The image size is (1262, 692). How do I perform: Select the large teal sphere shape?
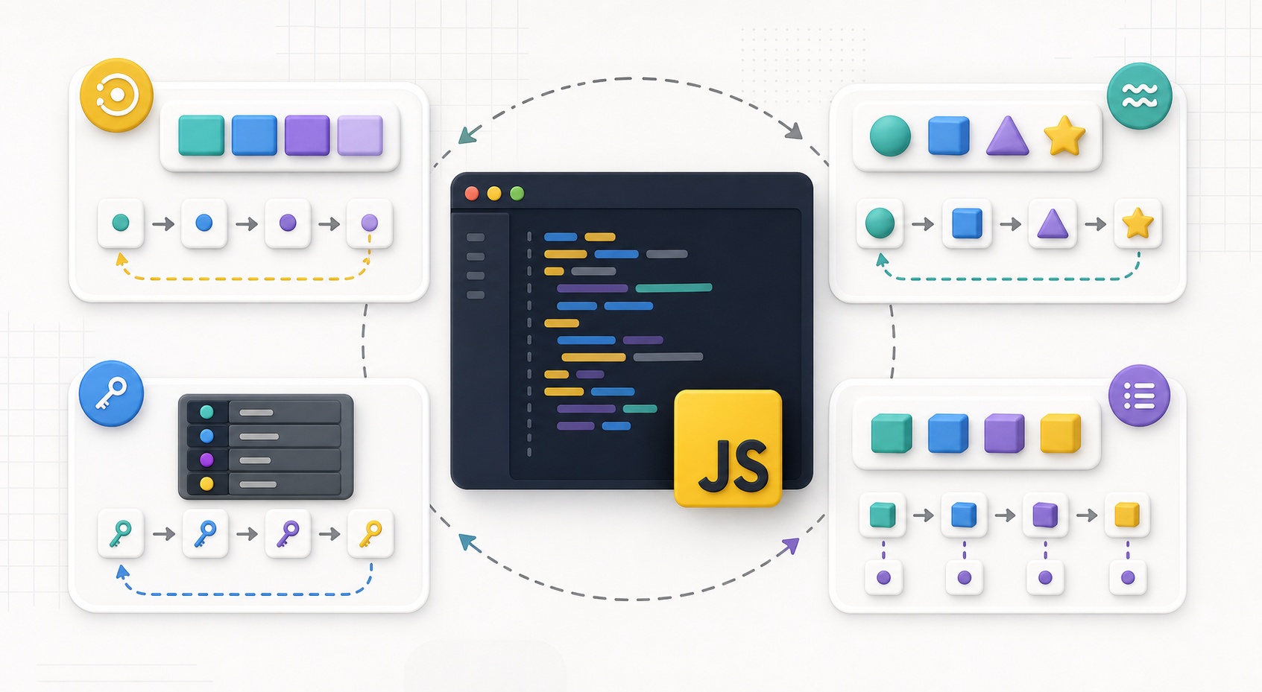coord(890,136)
